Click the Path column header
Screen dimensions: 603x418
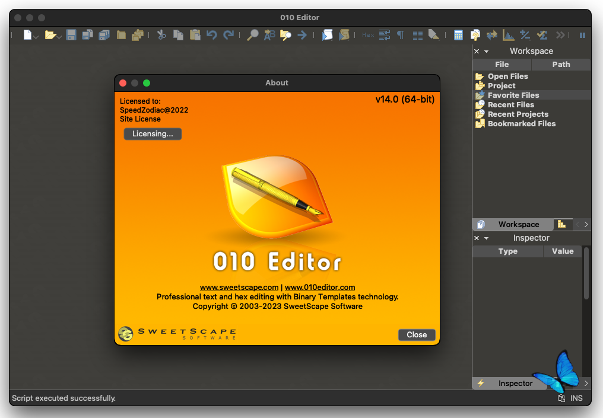point(561,64)
